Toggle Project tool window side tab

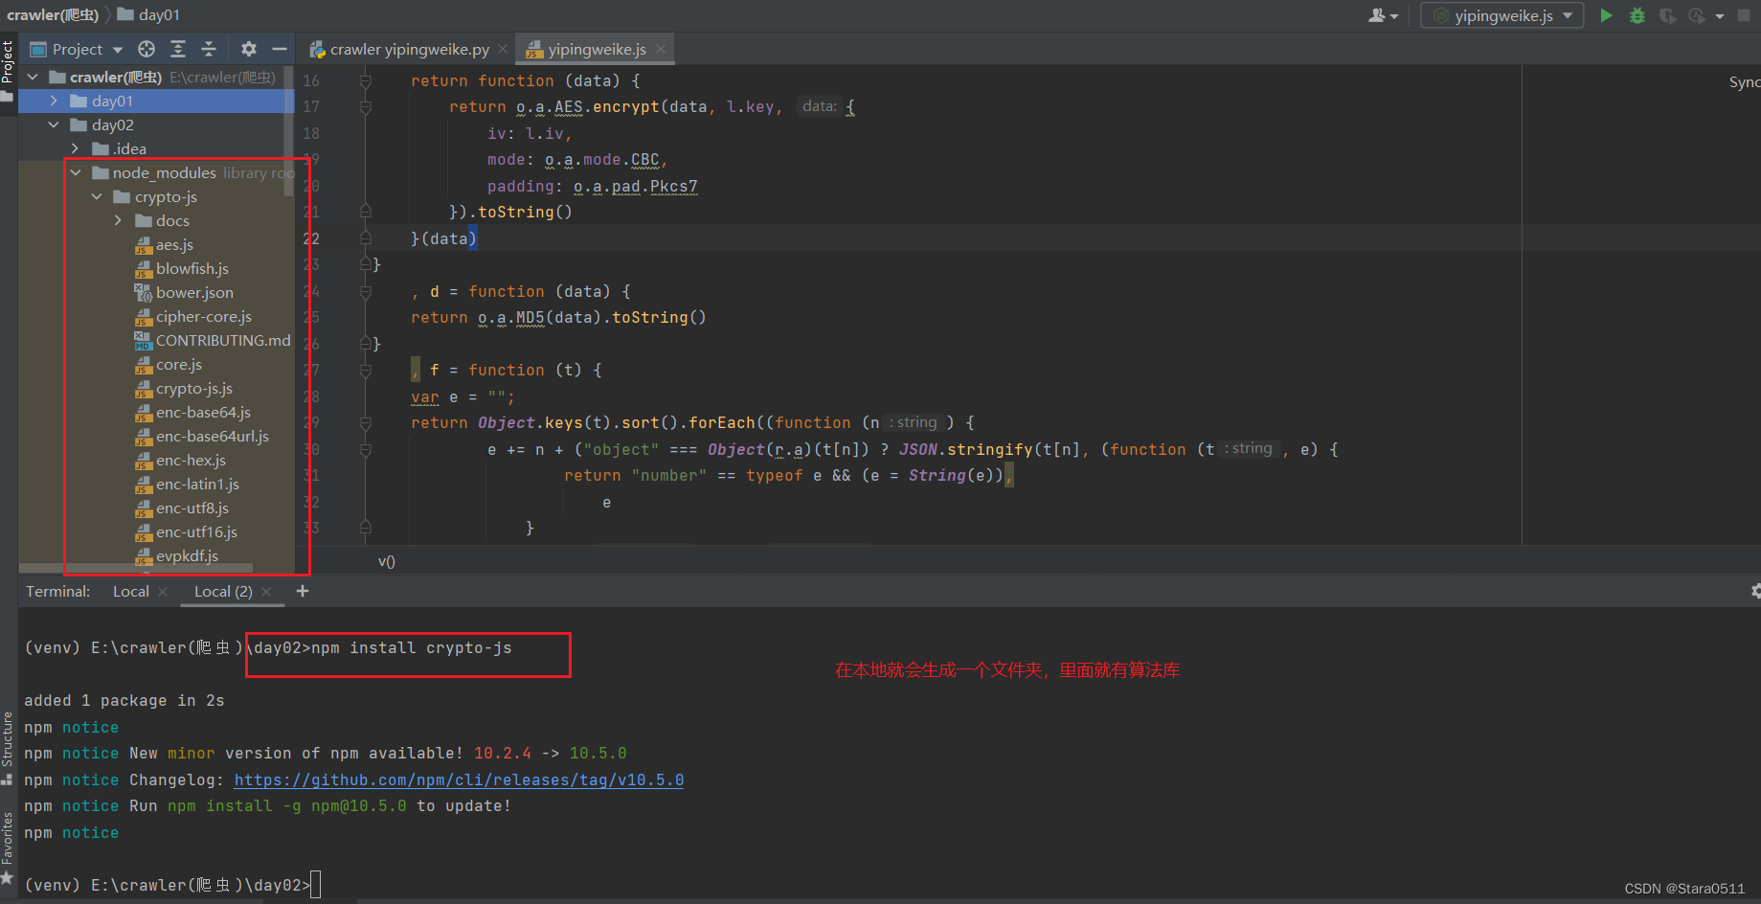coord(8,70)
